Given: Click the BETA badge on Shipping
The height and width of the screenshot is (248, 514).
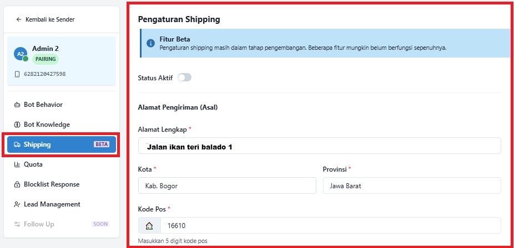Looking at the screenshot, I should 102,144.
